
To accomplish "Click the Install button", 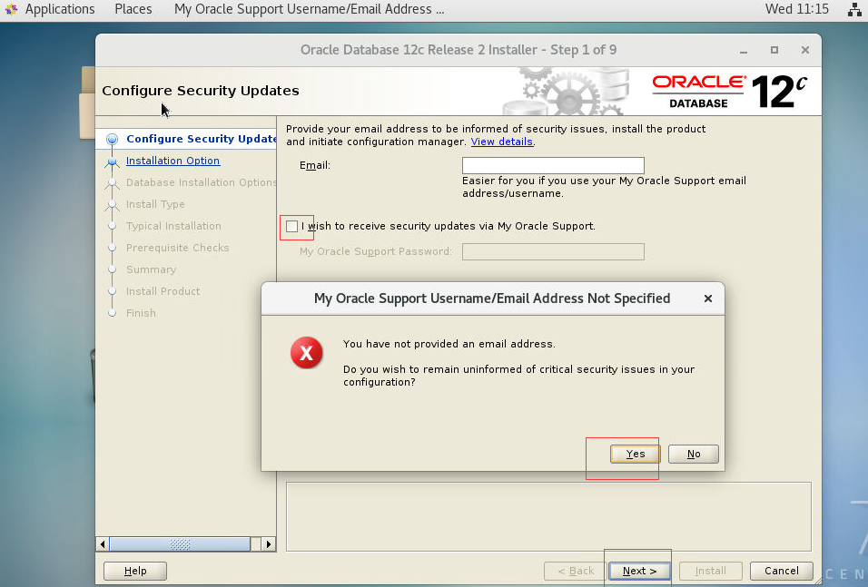I will tap(710, 571).
